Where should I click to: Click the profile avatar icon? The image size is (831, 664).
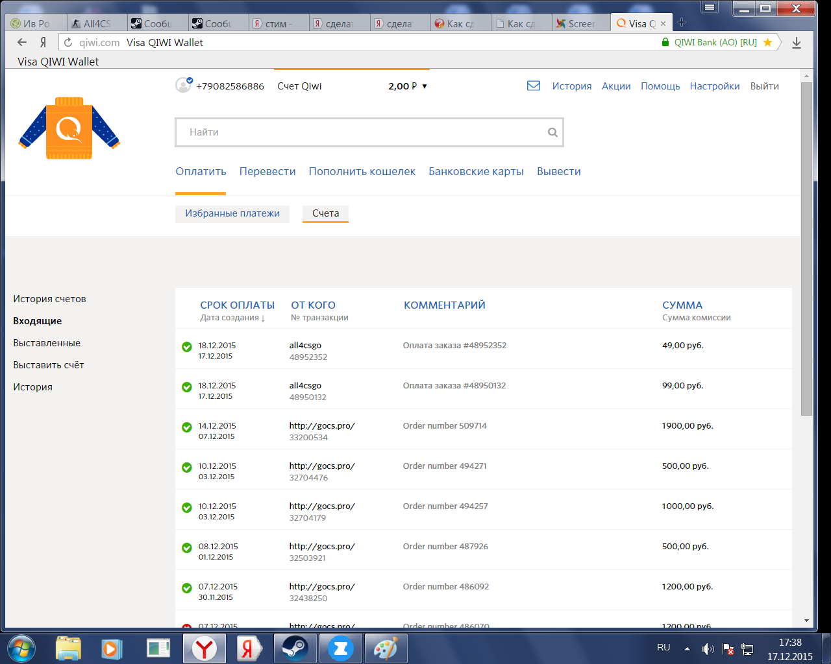(184, 85)
